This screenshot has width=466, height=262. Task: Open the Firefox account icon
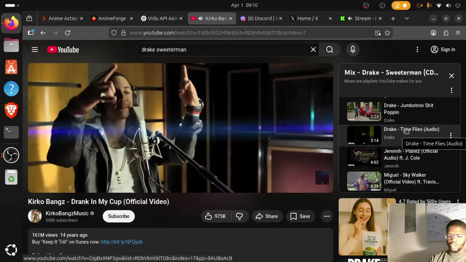click(433, 33)
